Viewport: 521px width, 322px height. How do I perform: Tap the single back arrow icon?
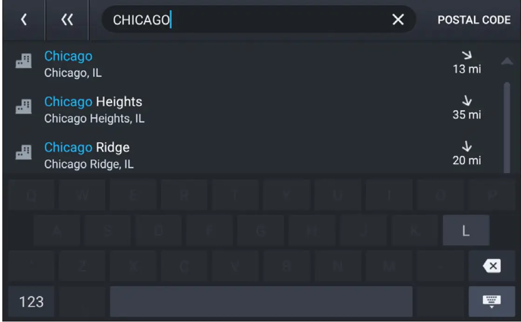click(x=23, y=20)
